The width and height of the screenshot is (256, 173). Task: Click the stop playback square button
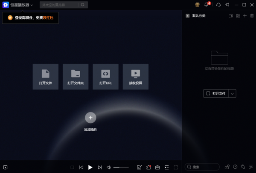[x=73, y=167]
